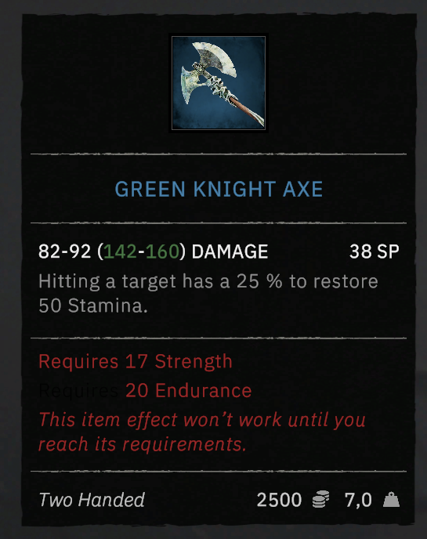This screenshot has width=427, height=539.
Task: Click the axe handle in the icon
Action: (x=246, y=108)
